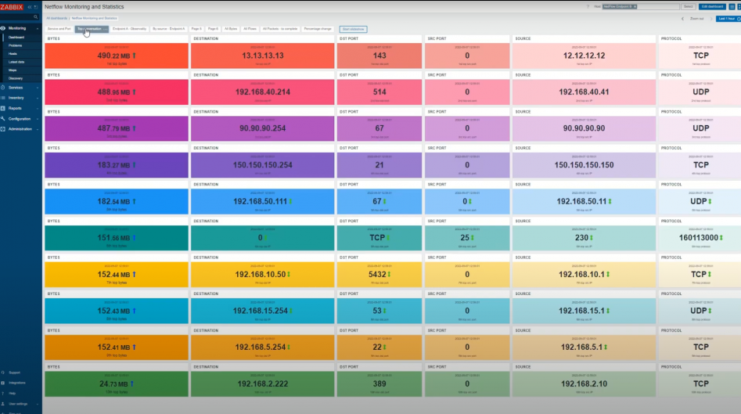Switch to the All Bytes page tab
Viewport: 741px width, 414px height.
pos(231,28)
